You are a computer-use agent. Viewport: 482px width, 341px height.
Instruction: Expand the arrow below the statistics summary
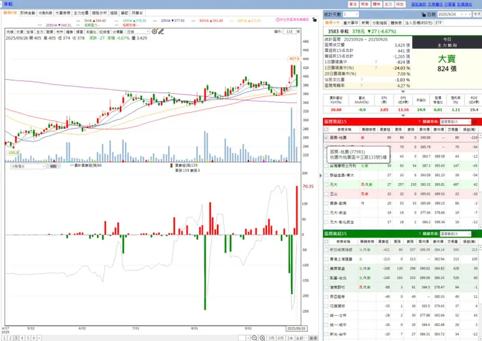coord(403,92)
